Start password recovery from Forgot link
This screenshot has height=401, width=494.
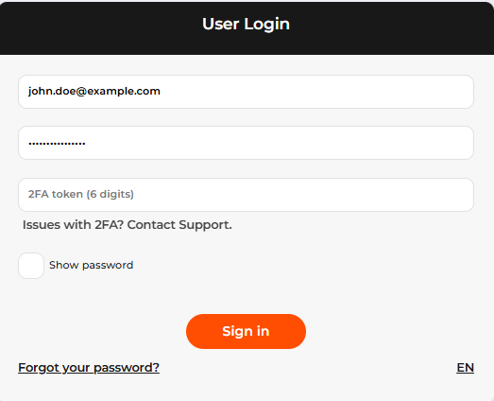(x=89, y=368)
